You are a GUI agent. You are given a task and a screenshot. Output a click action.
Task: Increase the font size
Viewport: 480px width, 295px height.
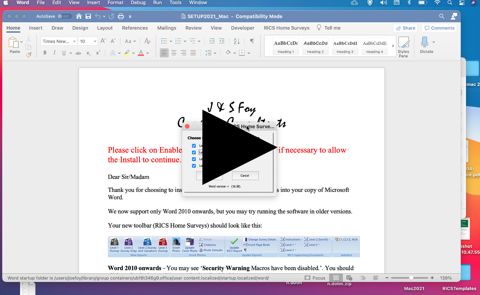(x=103, y=41)
